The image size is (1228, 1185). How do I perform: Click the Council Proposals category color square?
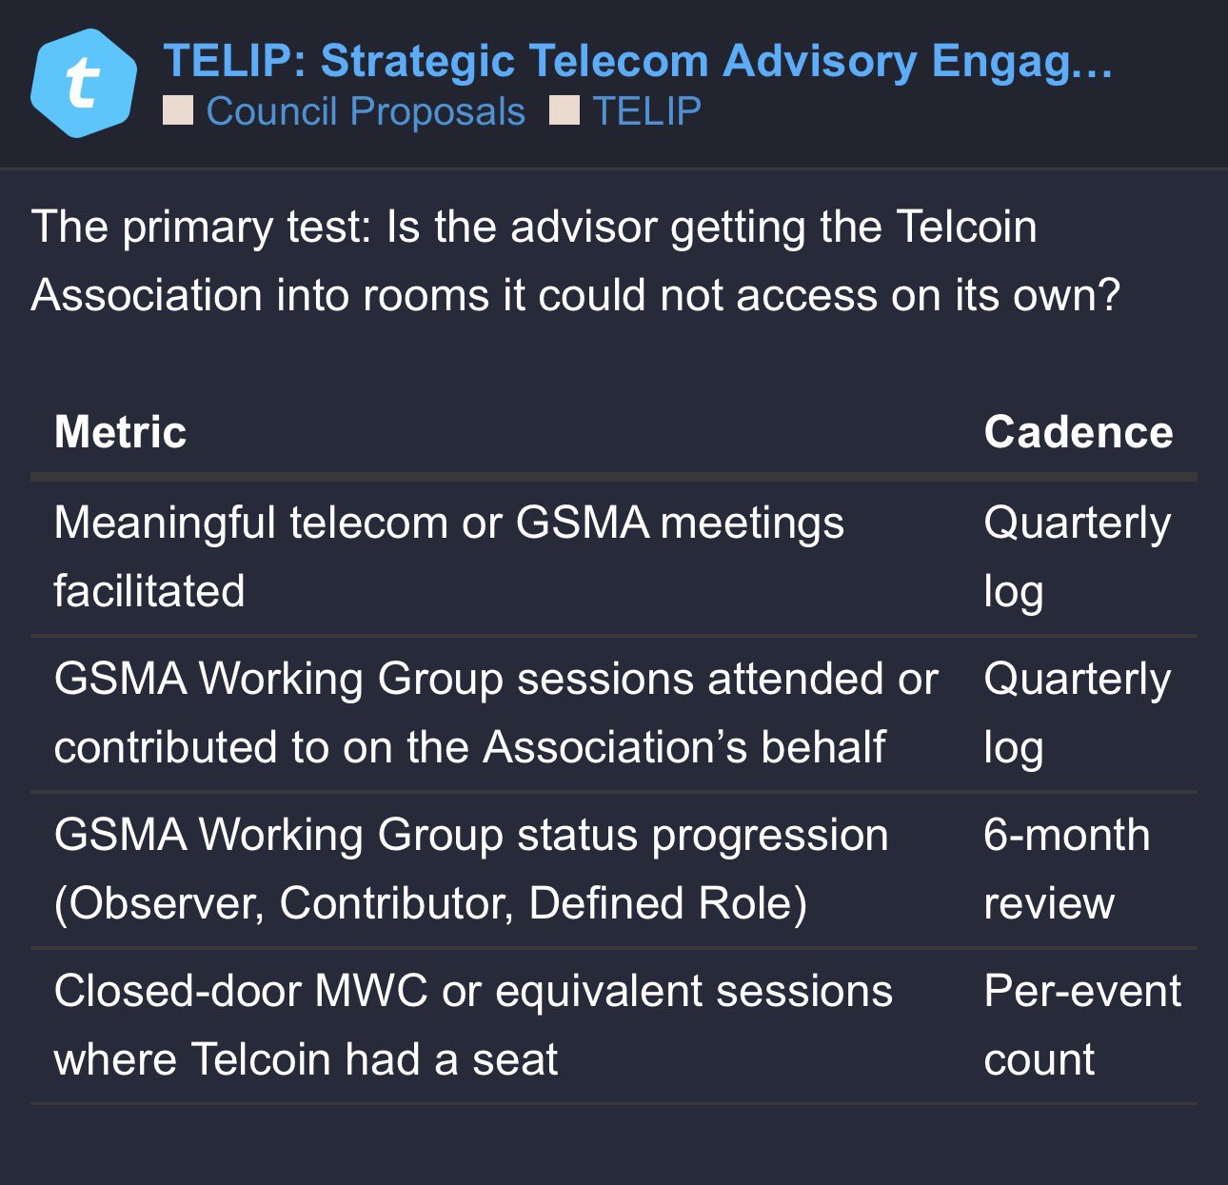click(x=178, y=111)
